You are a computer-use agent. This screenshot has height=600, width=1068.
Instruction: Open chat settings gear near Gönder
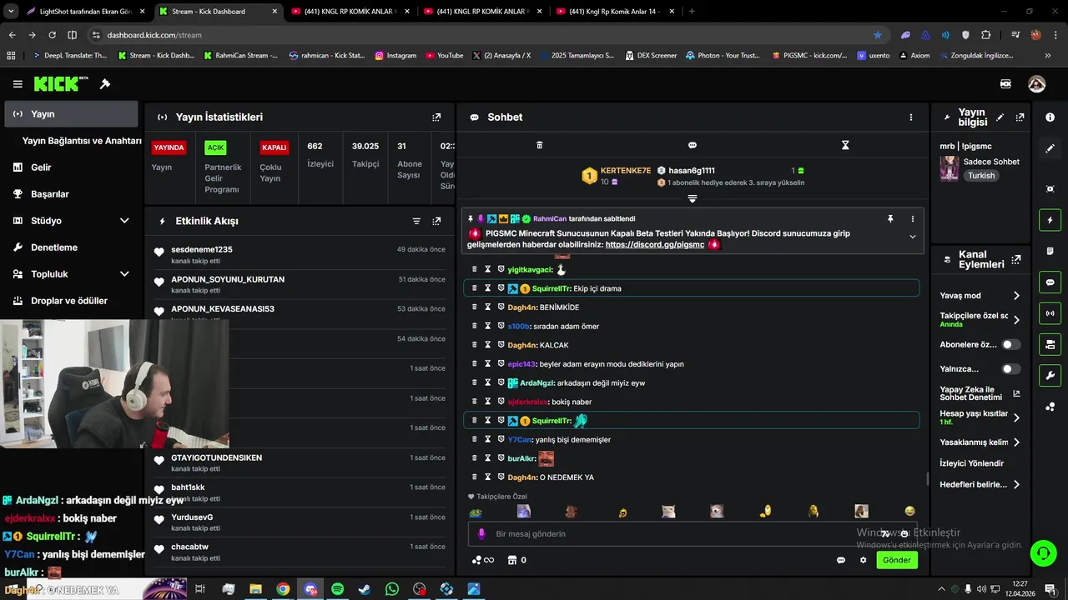863,560
